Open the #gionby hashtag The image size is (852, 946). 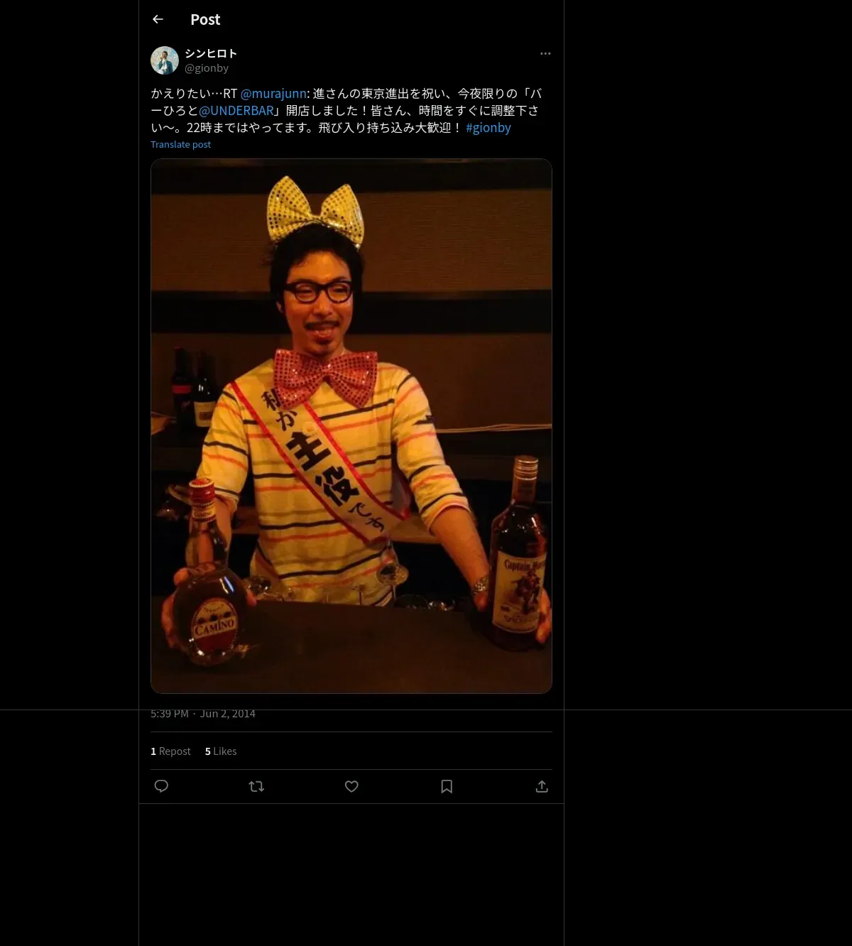click(488, 127)
